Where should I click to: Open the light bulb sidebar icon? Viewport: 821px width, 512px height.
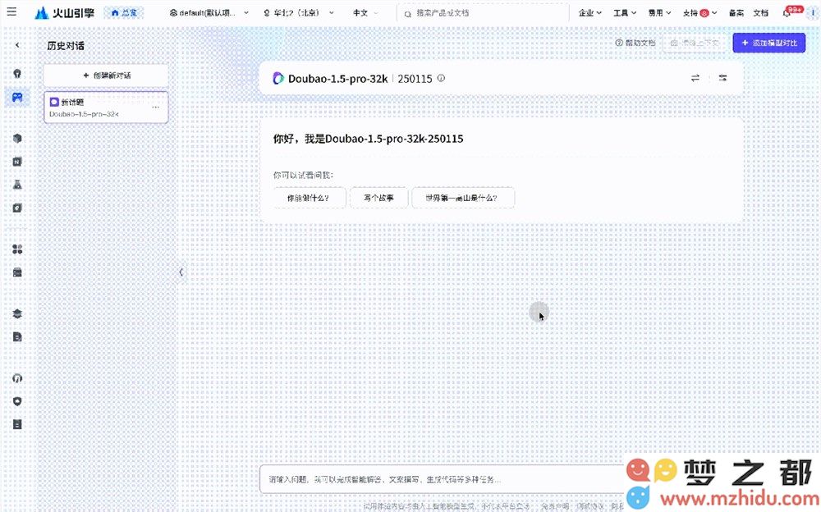coord(17,74)
